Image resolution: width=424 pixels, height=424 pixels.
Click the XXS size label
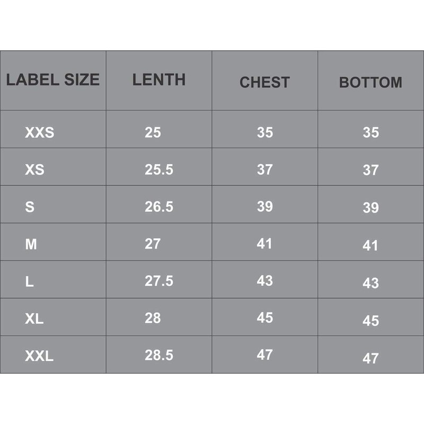coord(39,132)
